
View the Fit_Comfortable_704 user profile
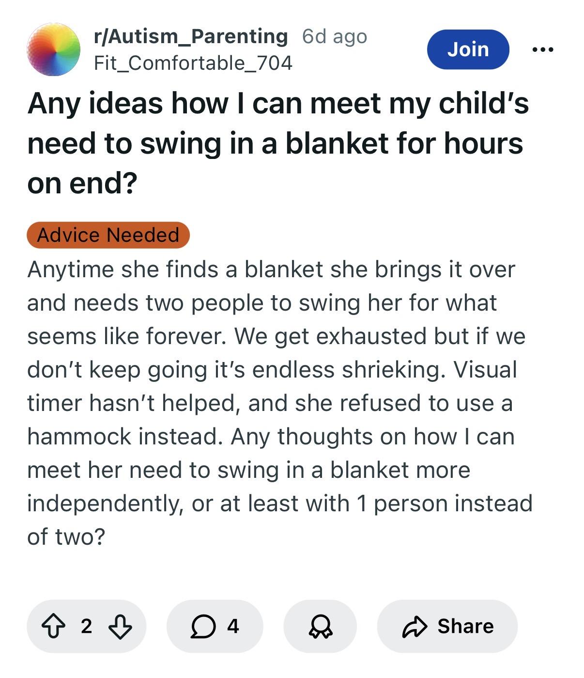(193, 63)
